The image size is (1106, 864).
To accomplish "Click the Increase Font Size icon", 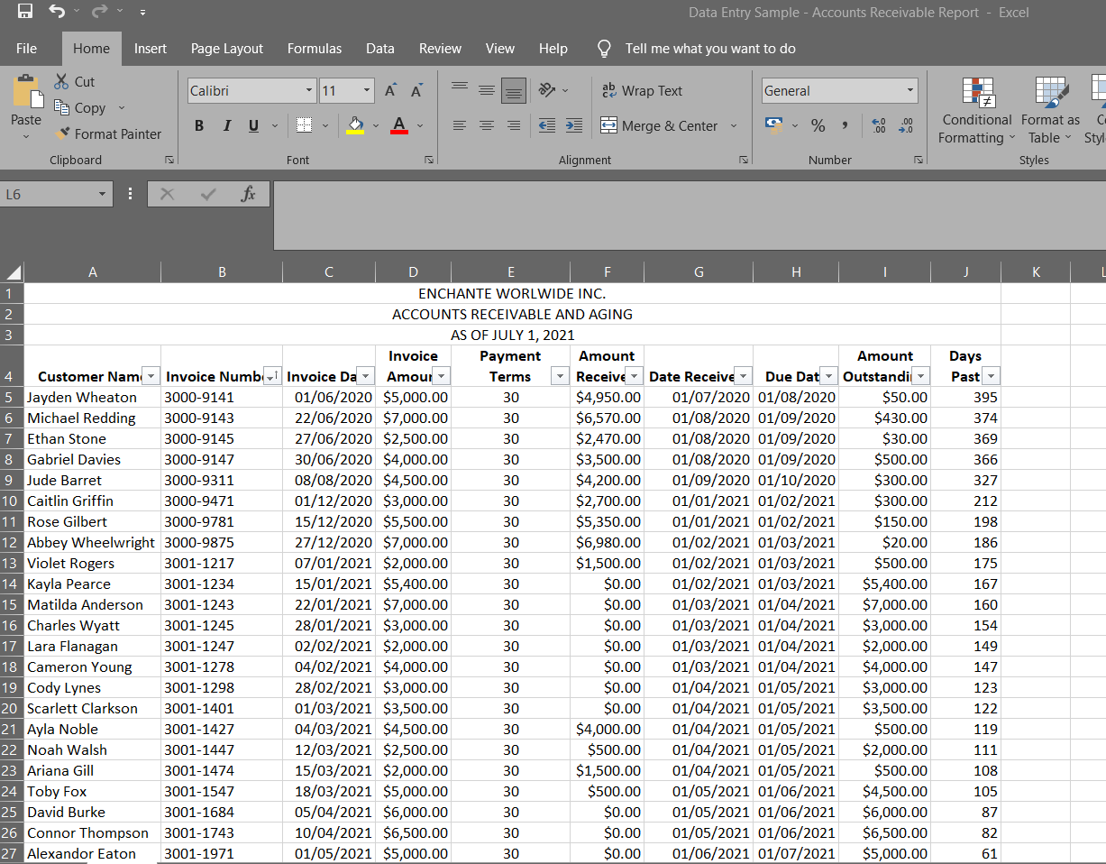I will 390,90.
